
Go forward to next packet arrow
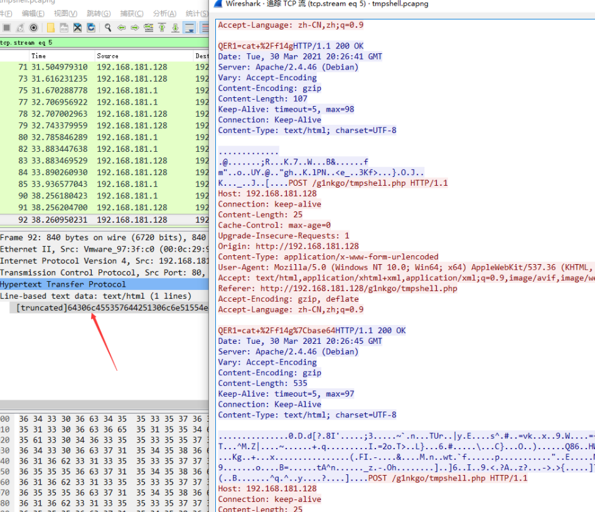coord(135,28)
